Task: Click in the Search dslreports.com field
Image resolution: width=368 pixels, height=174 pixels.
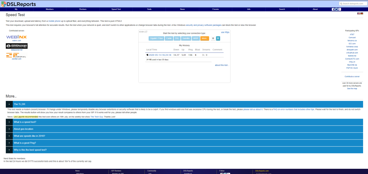Action: pos(353,3)
